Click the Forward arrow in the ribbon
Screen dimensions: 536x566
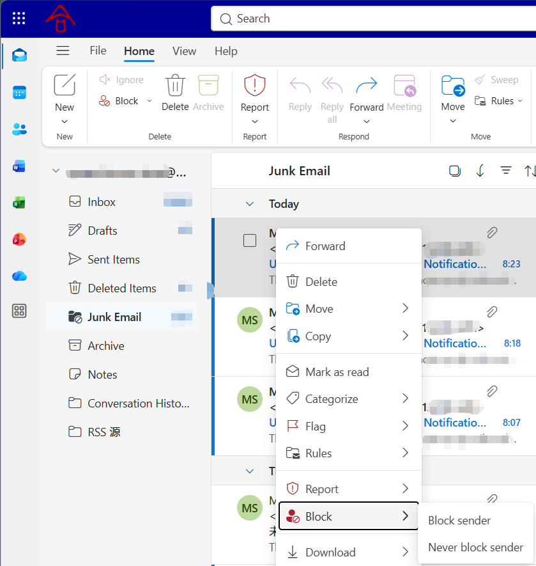click(366, 86)
